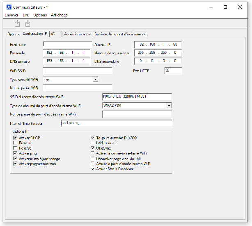Screen dimensions: 252x226
Task: Close the Communicateurs window
Action: point(240,7)
